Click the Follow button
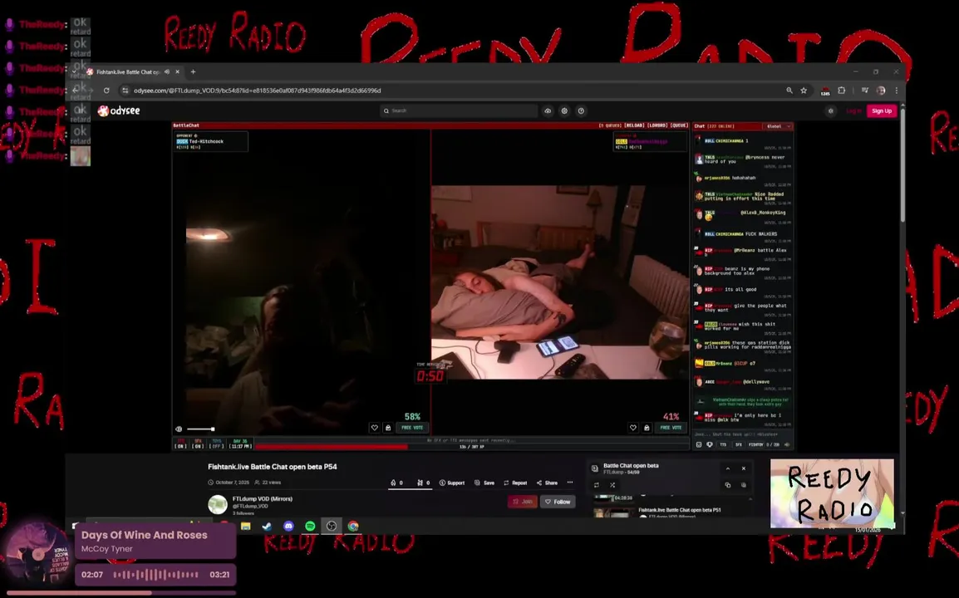This screenshot has width=959, height=598. [x=558, y=502]
